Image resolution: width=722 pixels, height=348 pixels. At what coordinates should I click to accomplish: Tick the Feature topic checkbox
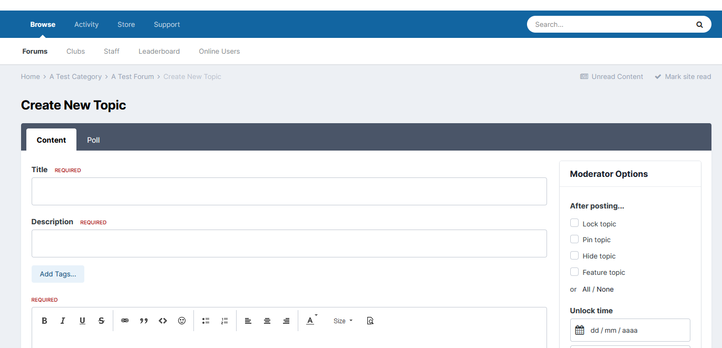point(574,272)
